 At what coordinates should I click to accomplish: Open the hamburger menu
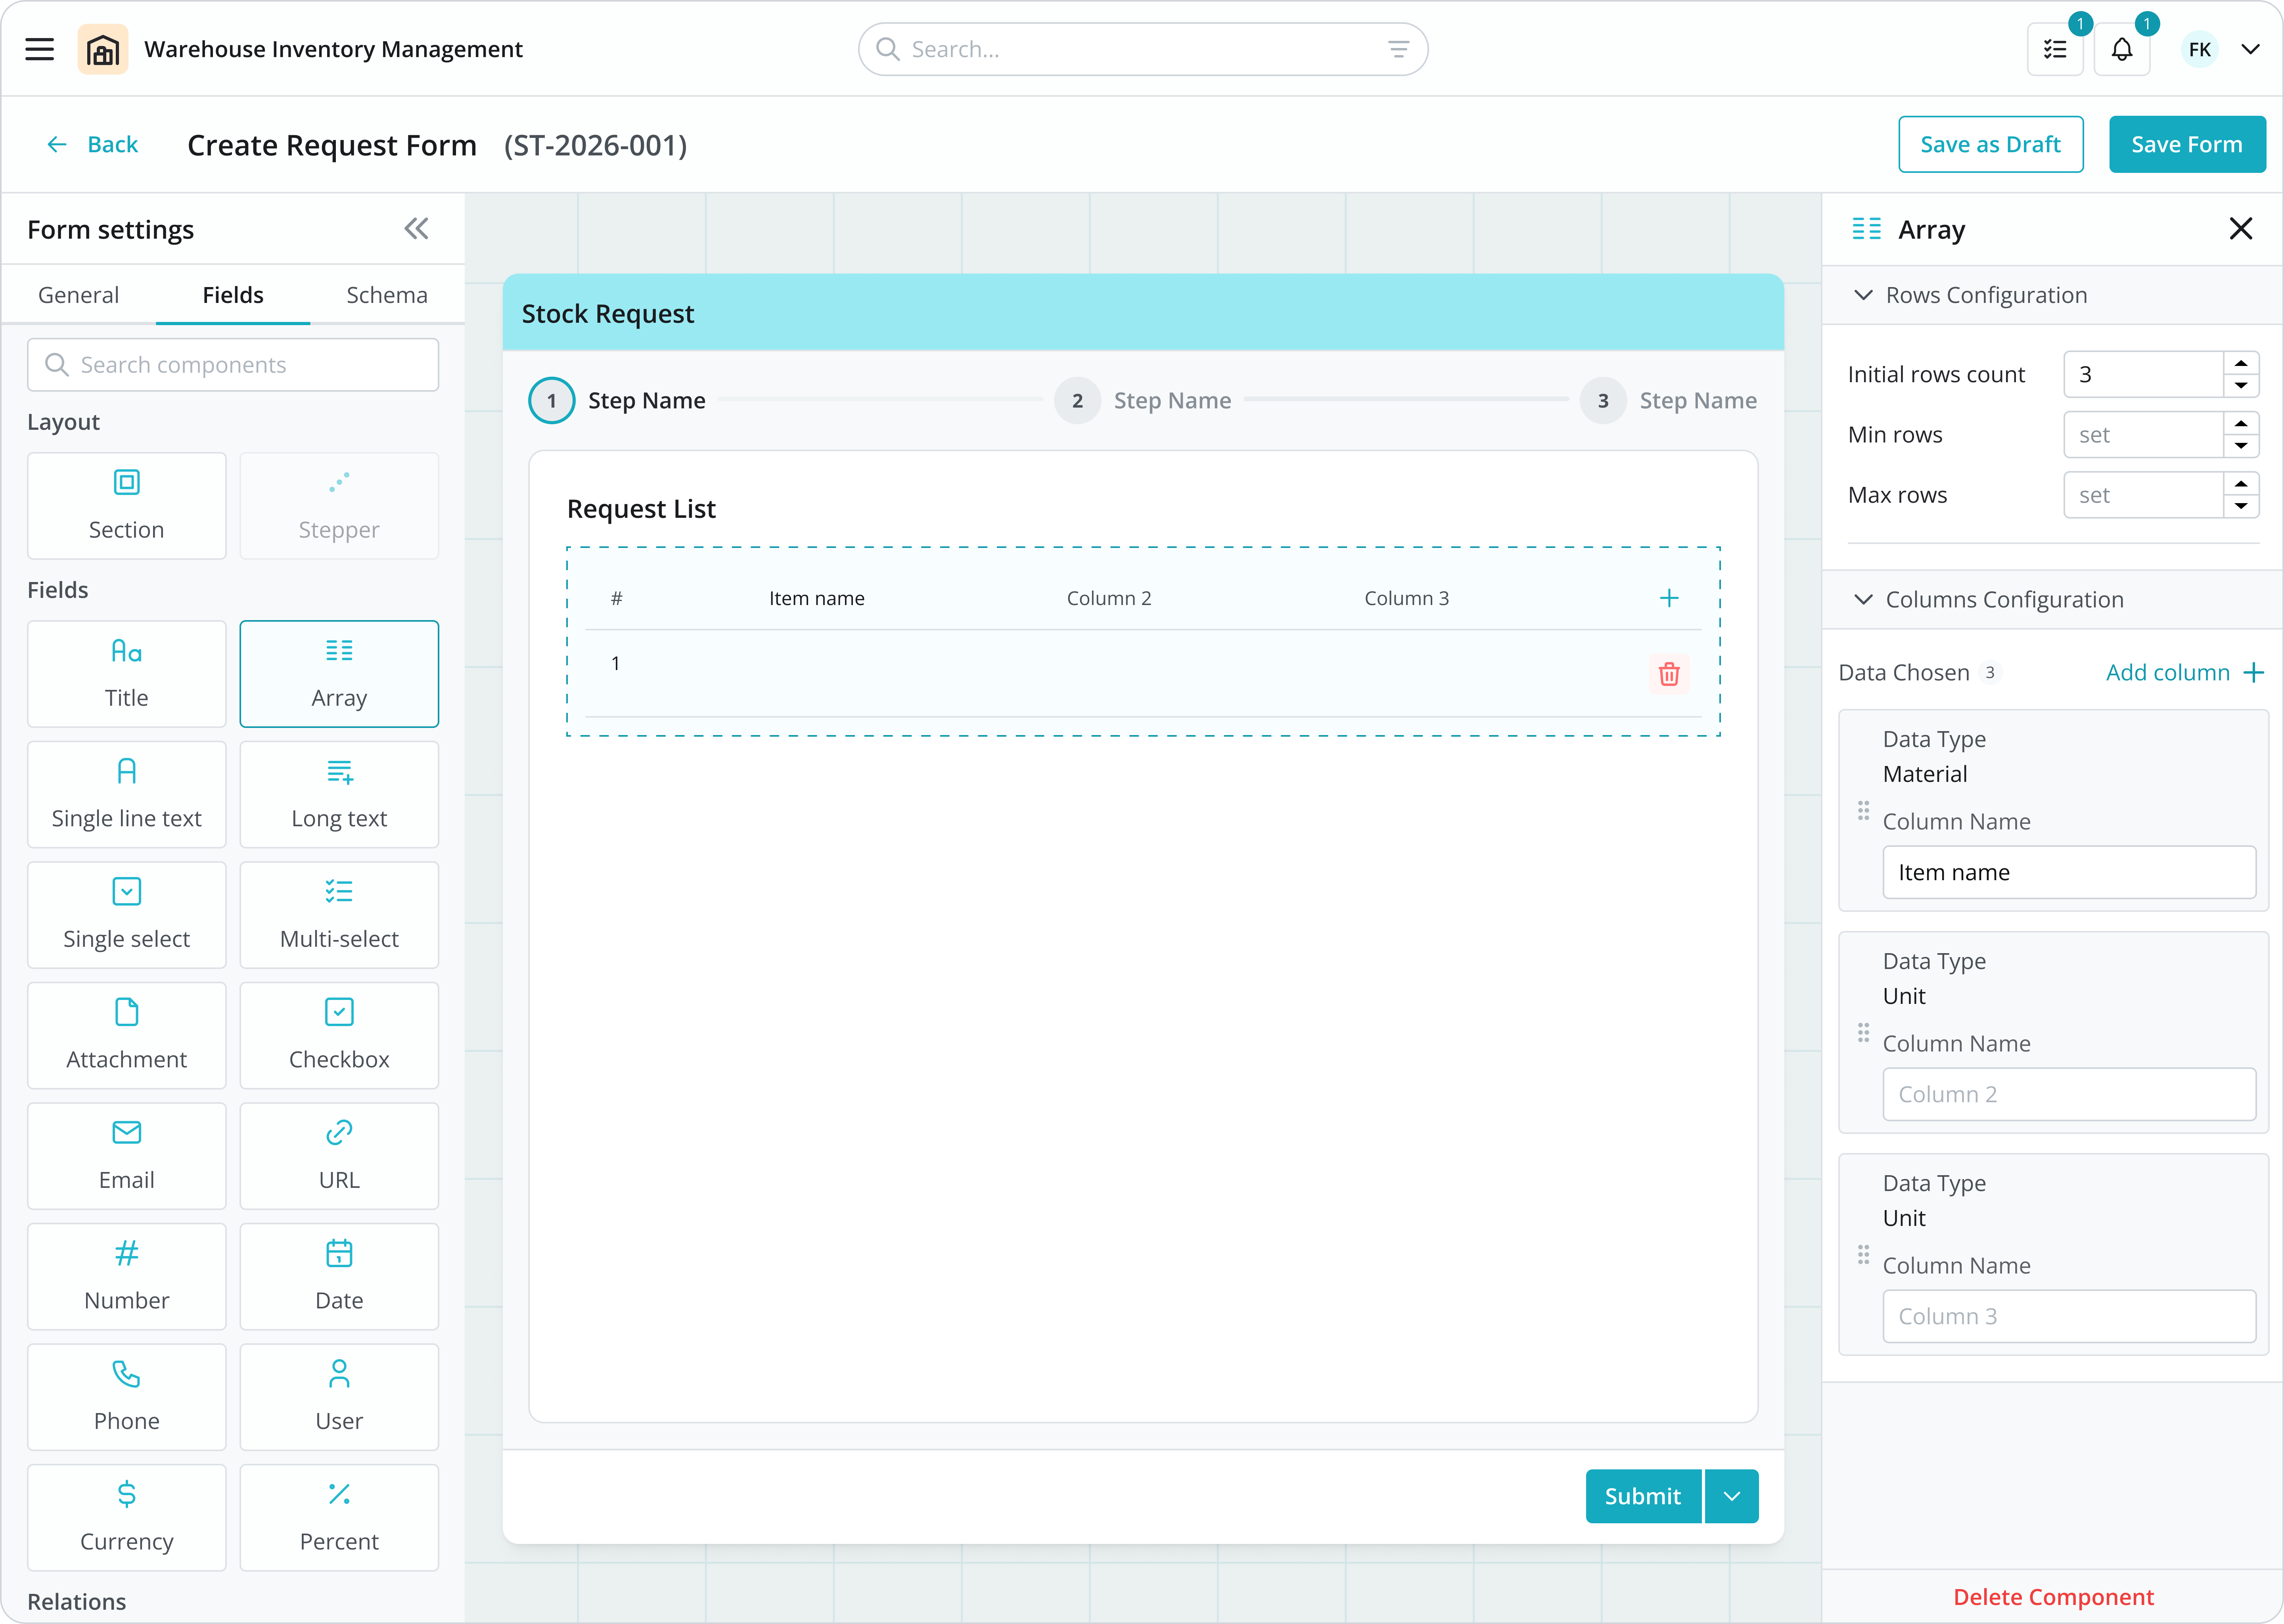40,49
